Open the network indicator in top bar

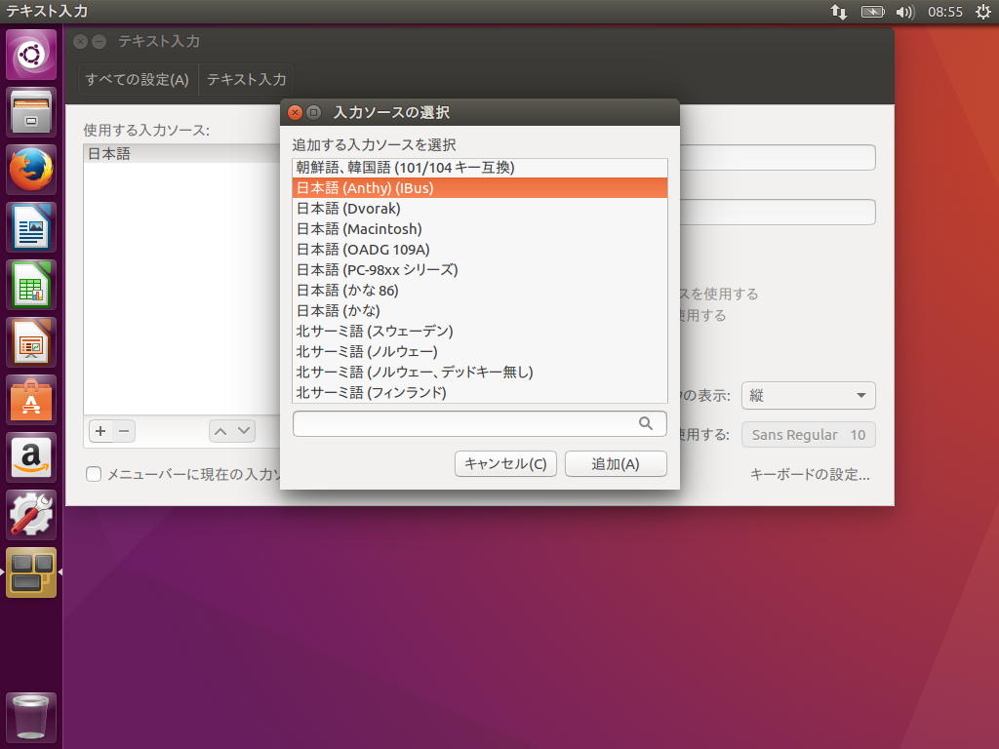click(x=838, y=12)
